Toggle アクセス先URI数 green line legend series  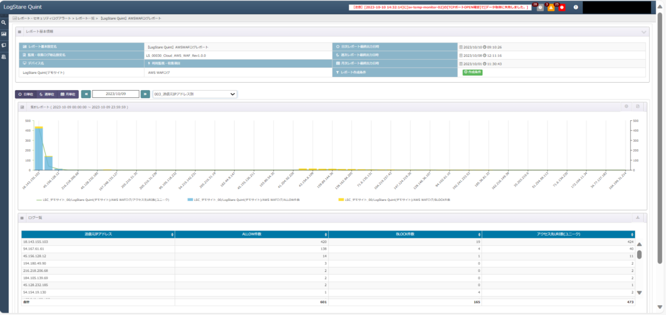103,199
